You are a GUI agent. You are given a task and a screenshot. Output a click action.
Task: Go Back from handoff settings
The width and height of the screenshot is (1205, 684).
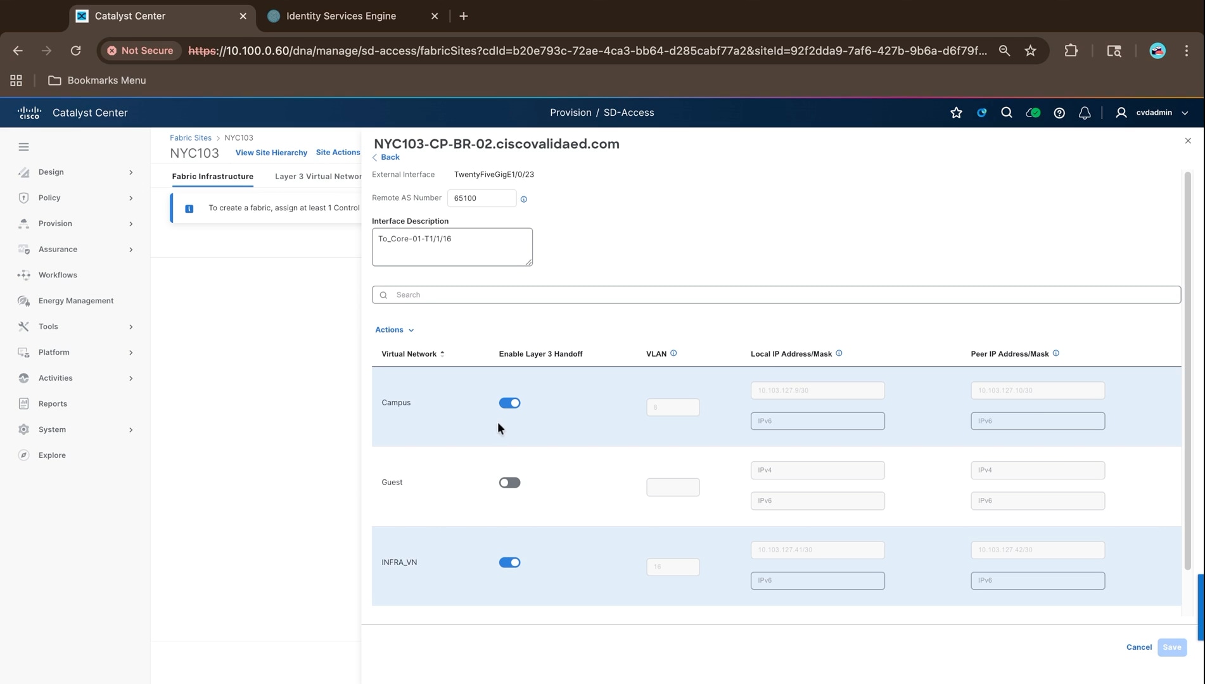pyautogui.click(x=386, y=157)
